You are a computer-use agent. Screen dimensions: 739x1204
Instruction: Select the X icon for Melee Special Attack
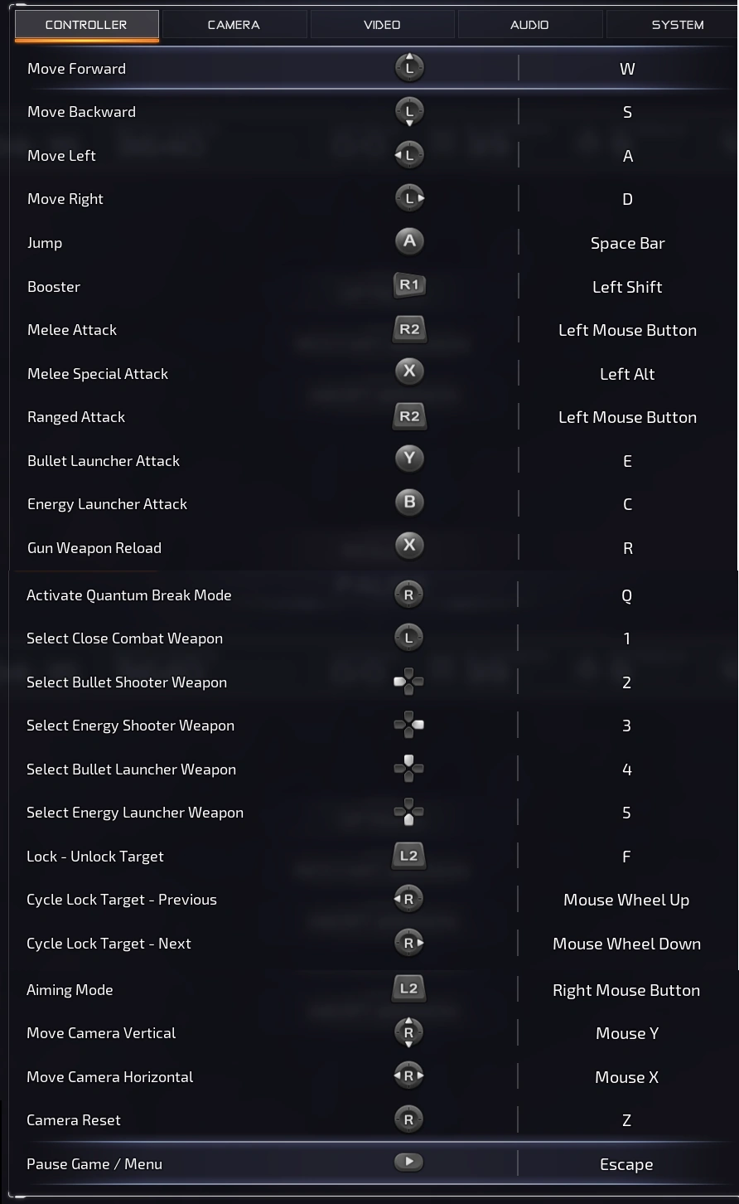click(x=408, y=371)
